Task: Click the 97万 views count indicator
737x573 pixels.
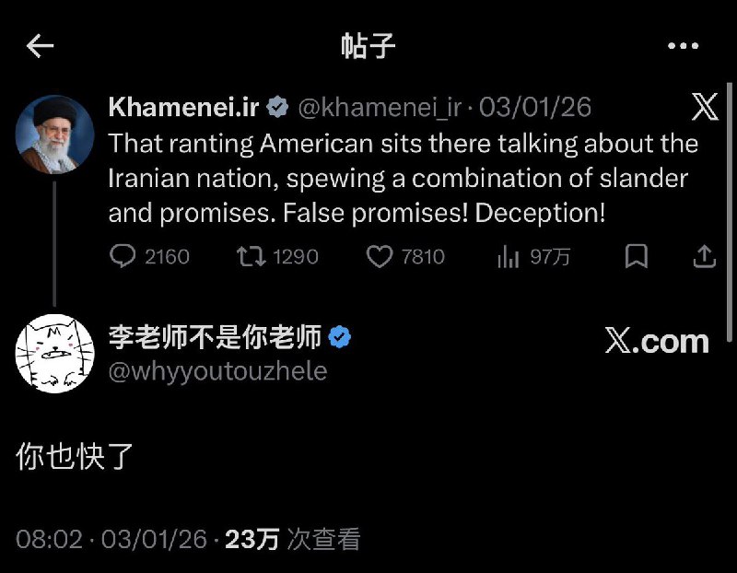Action: pos(549,258)
